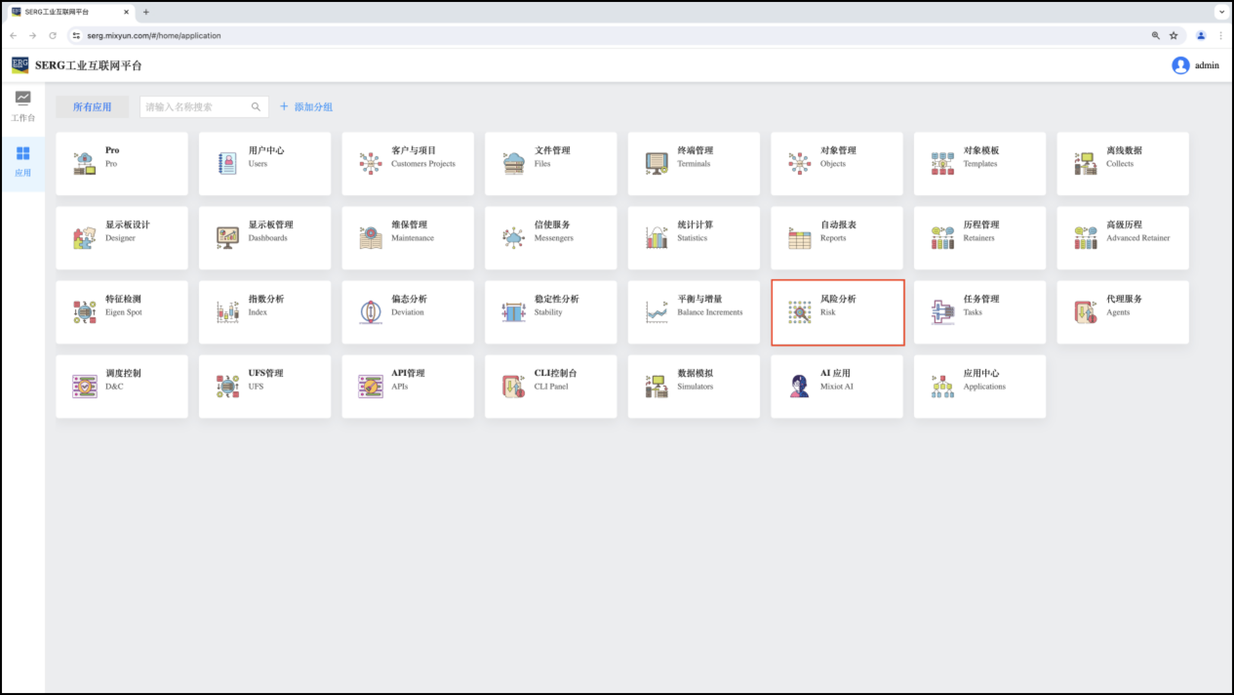Expand the browser tab list chevron
1234x695 pixels.
pos(1222,12)
